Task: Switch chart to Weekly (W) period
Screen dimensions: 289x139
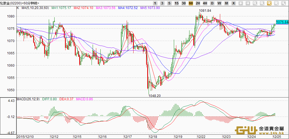Action: click(219, 3)
